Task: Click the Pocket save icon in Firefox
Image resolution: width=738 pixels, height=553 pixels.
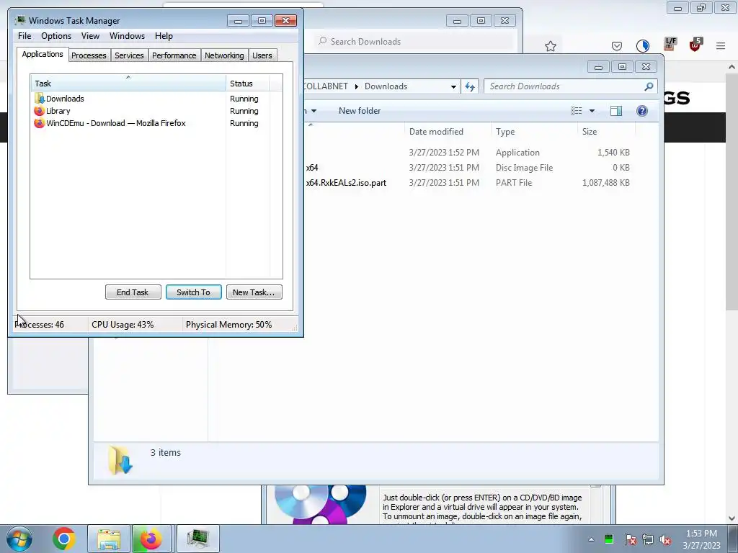Action: point(617,45)
